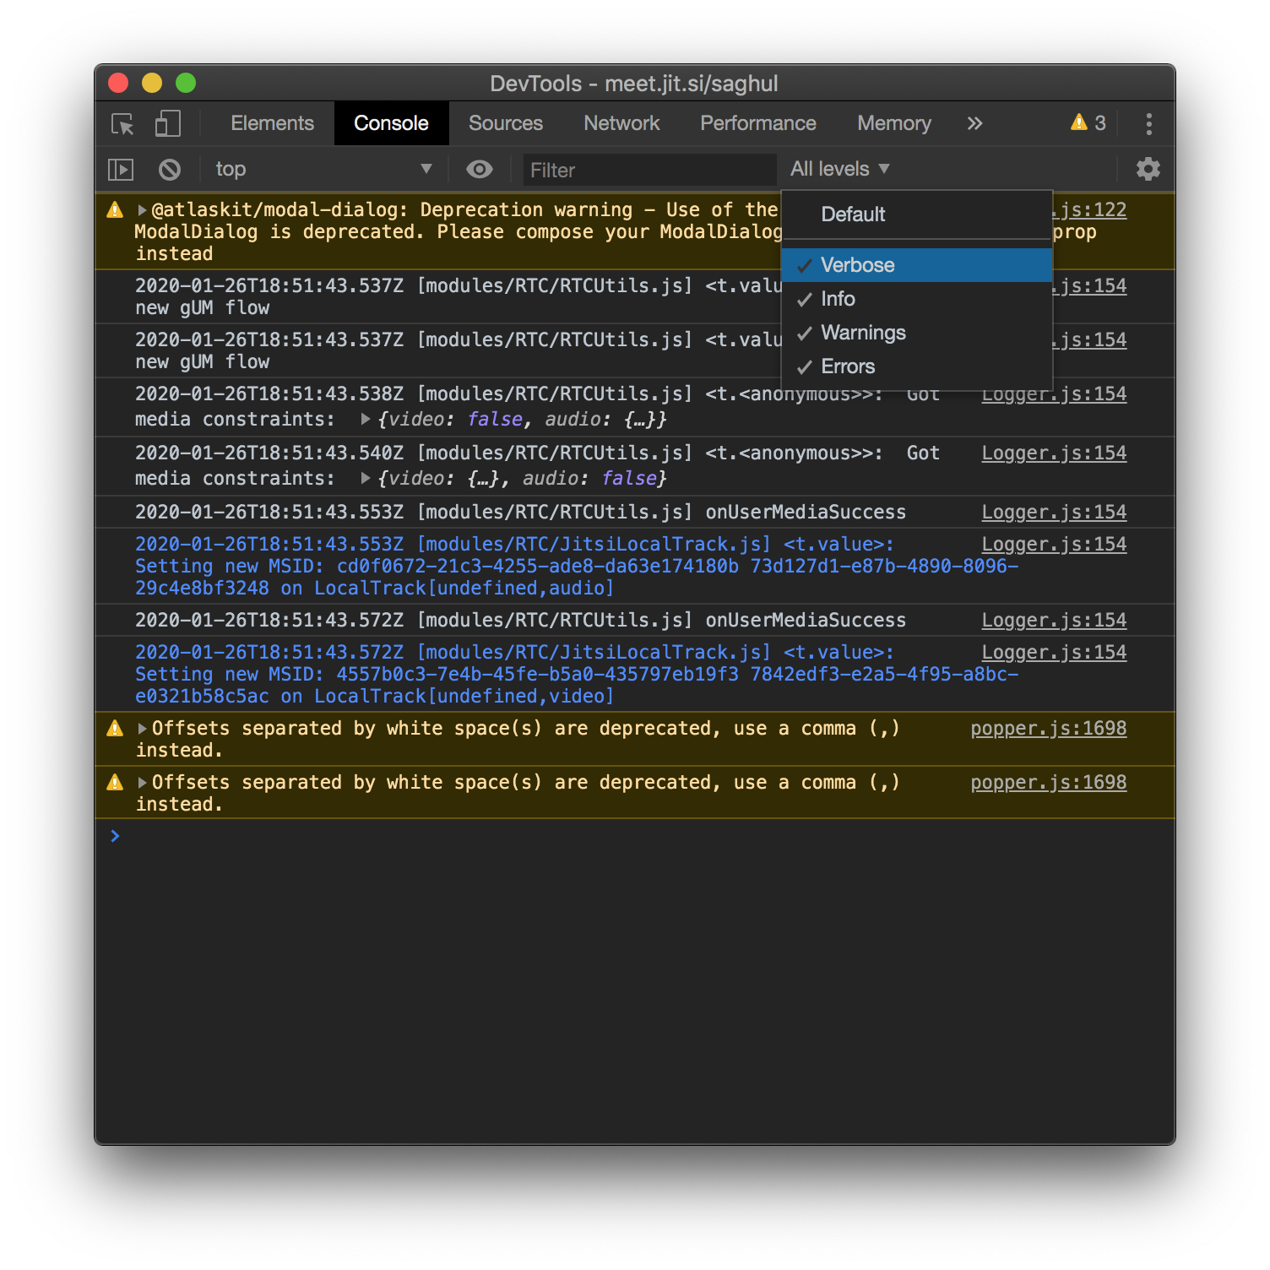Go to the Network tab
Screen dimensions: 1270x1270
[x=621, y=123]
